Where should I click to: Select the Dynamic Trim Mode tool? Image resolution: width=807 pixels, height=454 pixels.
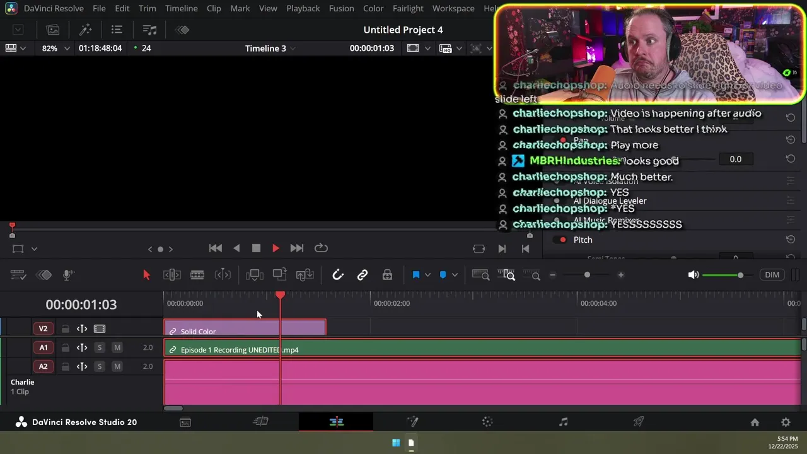223,275
